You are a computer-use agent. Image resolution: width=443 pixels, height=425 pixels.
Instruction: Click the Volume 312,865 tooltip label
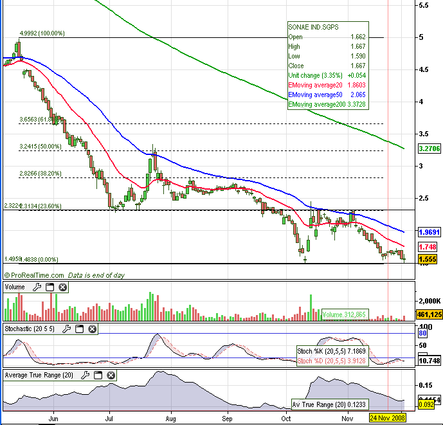coord(345,314)
